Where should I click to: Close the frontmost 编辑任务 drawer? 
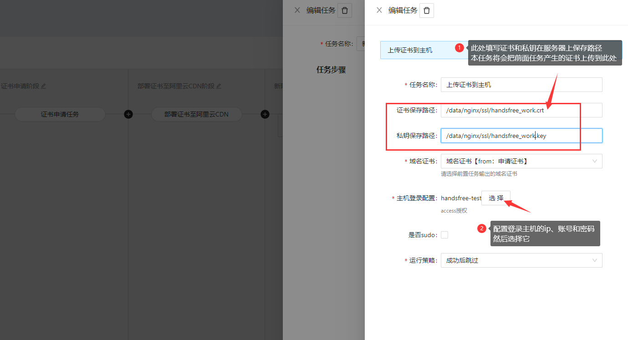[x=379, y=10]
